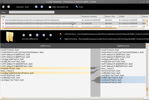Click scroll-up arrow of diff panel
The width and height of the screenshot is (149, 100).
point(147,45)
